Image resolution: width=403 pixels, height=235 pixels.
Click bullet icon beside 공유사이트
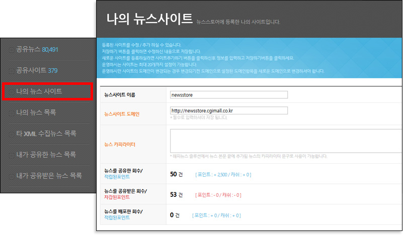(x=11, y=71)
